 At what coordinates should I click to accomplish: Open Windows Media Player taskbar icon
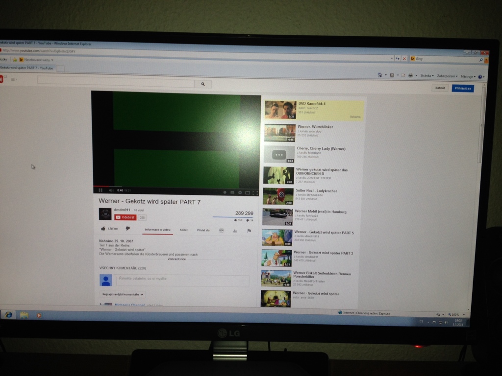pos(39,316)
